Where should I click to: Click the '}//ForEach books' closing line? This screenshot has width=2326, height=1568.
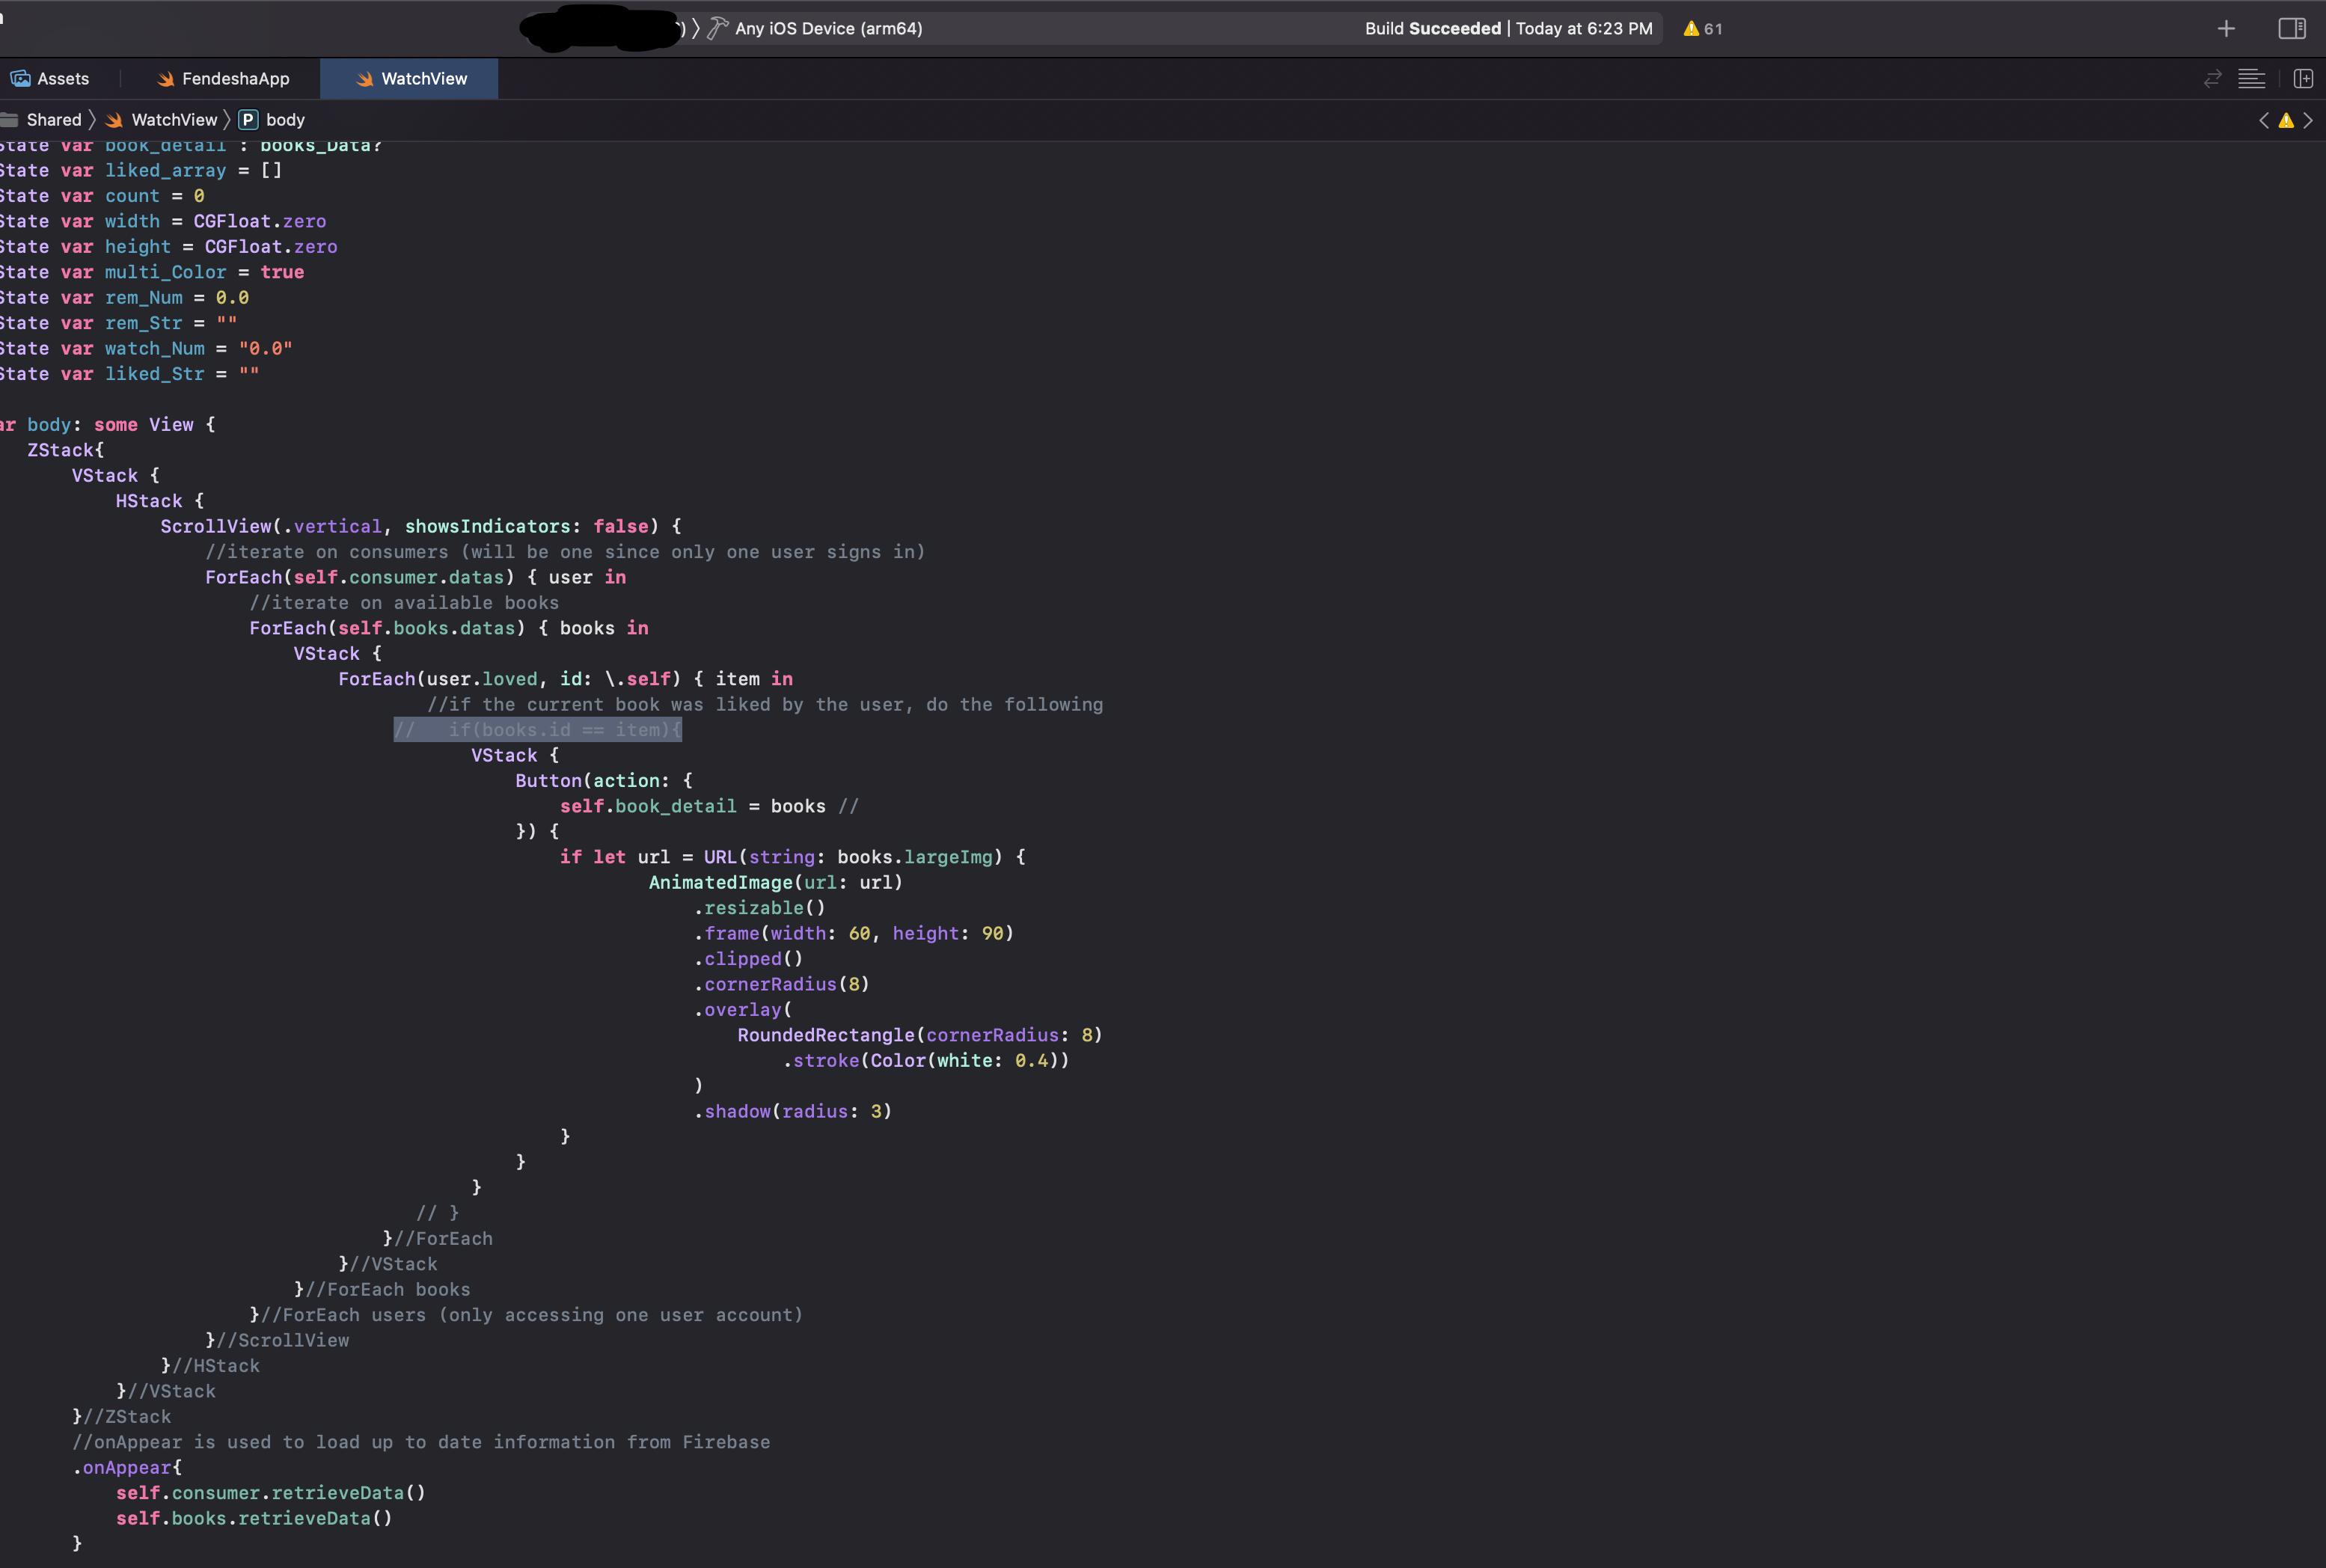coord(382,1290)
